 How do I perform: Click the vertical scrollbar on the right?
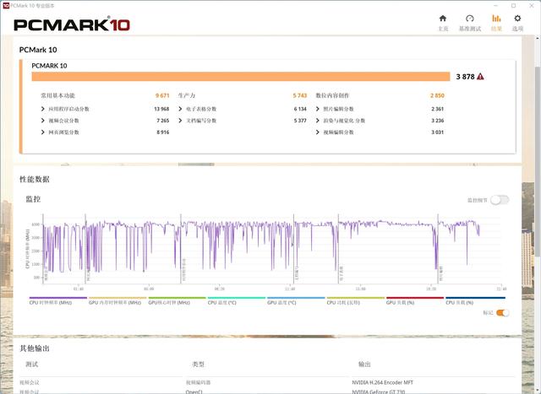[x=538, y=162]
